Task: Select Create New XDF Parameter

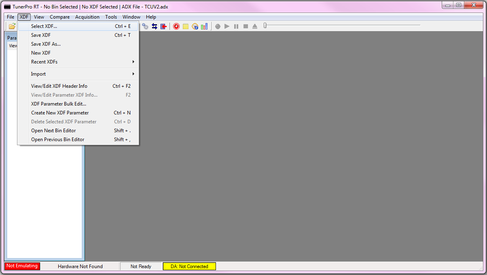Action: (x=60, y=113)
